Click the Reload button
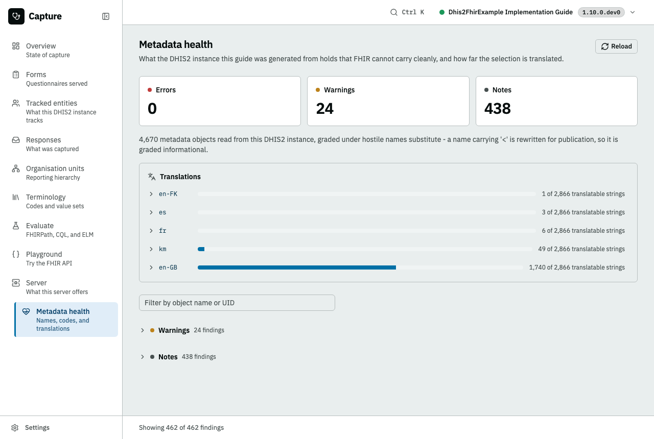The width and height of the screenshot is (654, 439). [x=616, y=46]
